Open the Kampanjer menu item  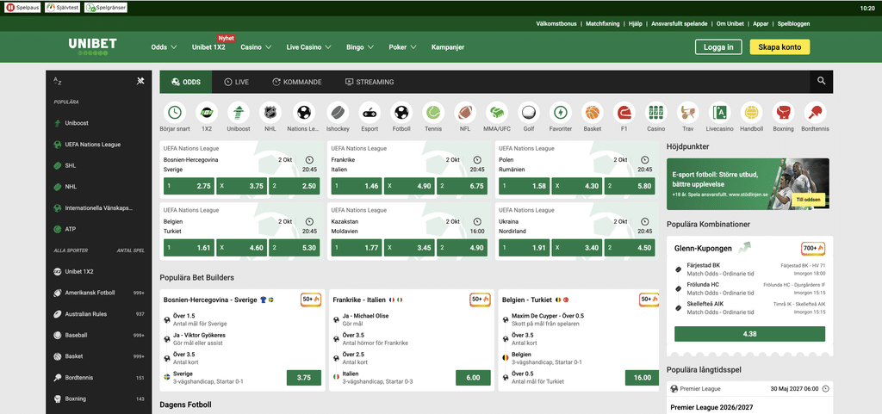448,47
